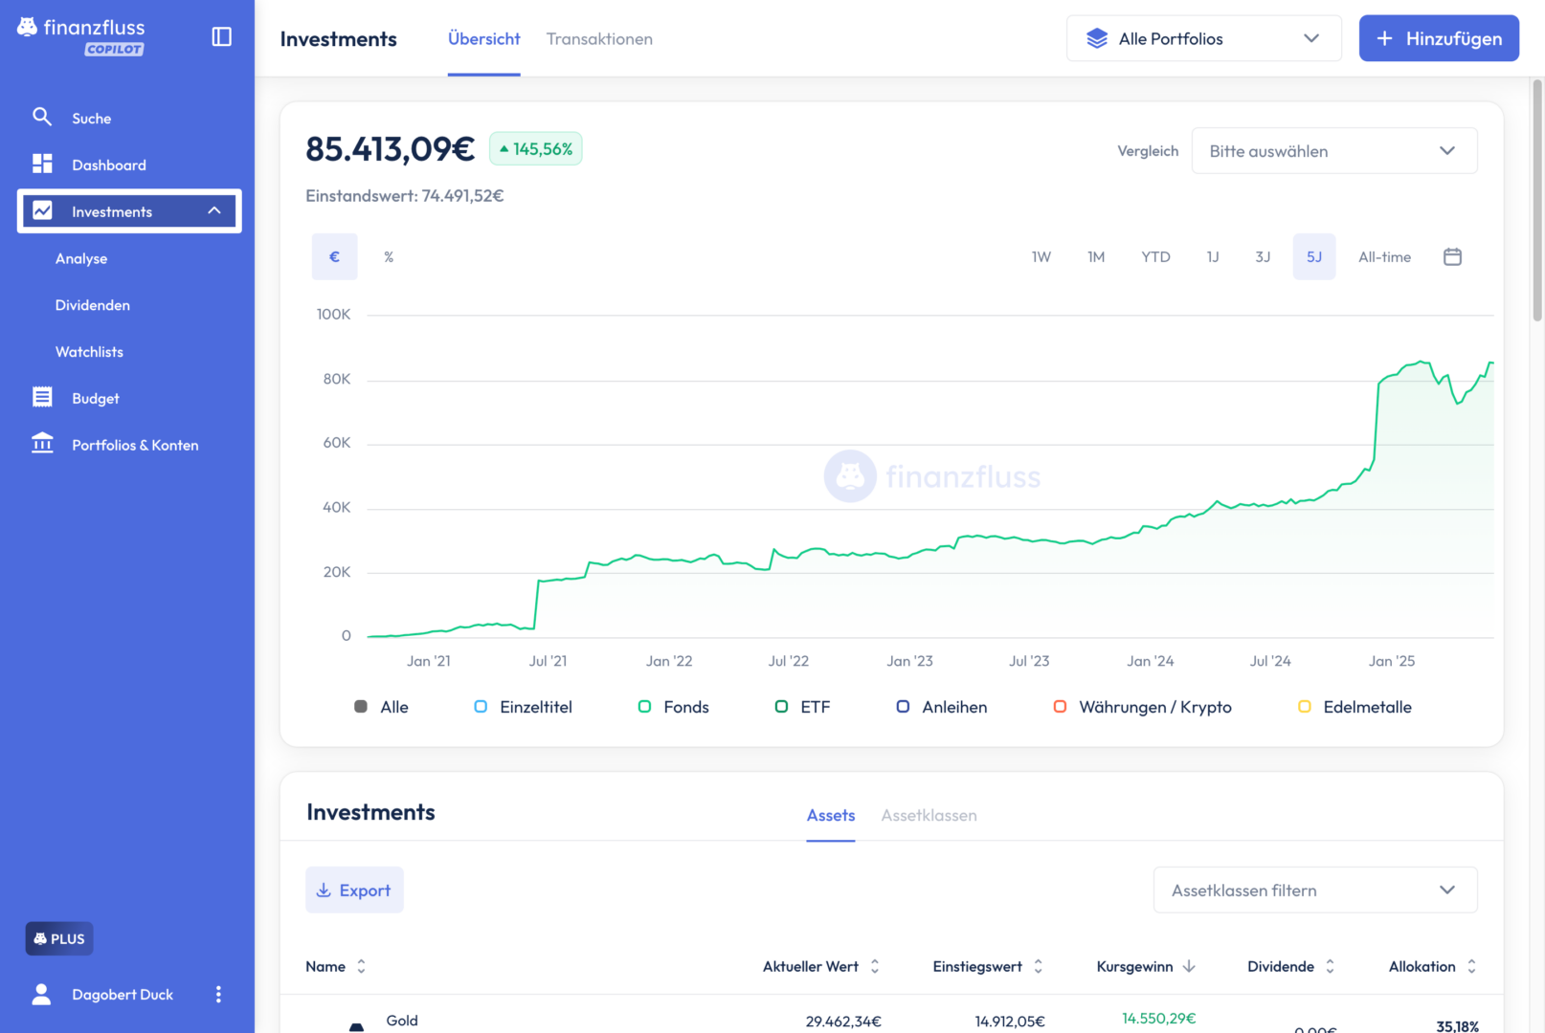Select the 1M time range
1545x1033 pixels.
coord(1096,256)
